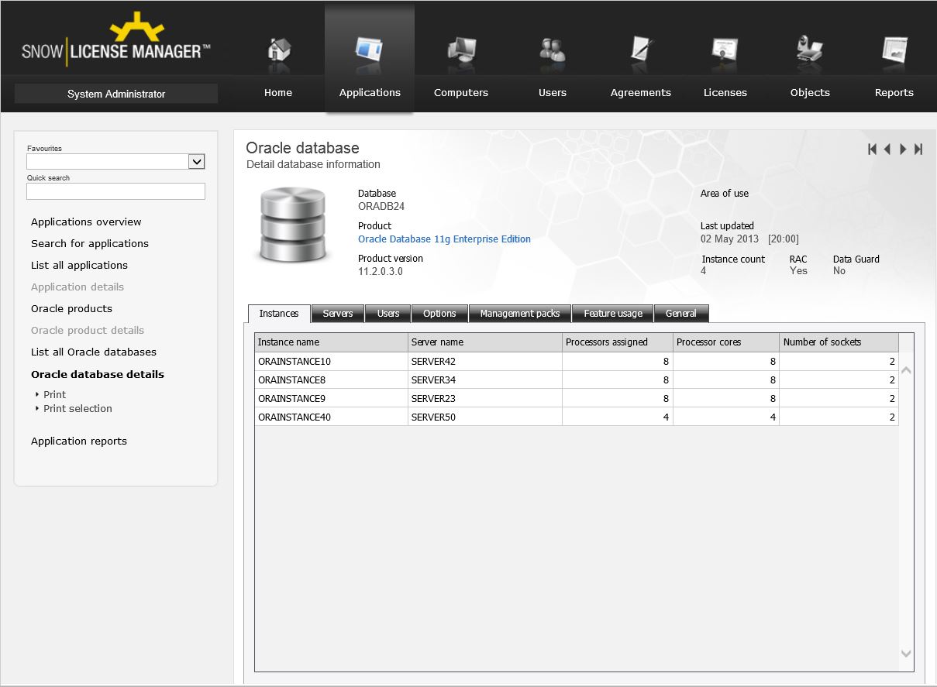Open Objects menu label
937x687 pixels.
(810, 93)
